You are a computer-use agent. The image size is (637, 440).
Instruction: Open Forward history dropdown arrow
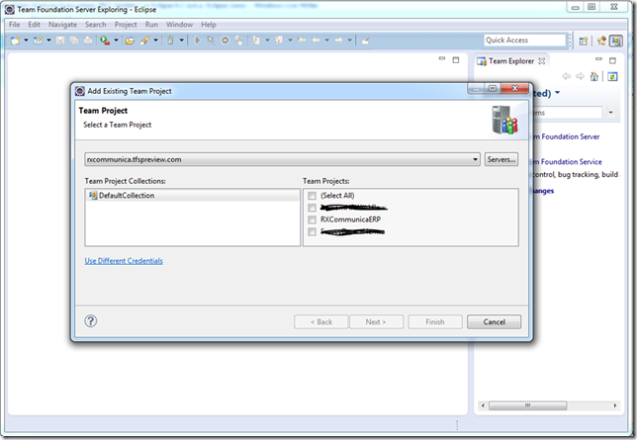click(349, 41)
